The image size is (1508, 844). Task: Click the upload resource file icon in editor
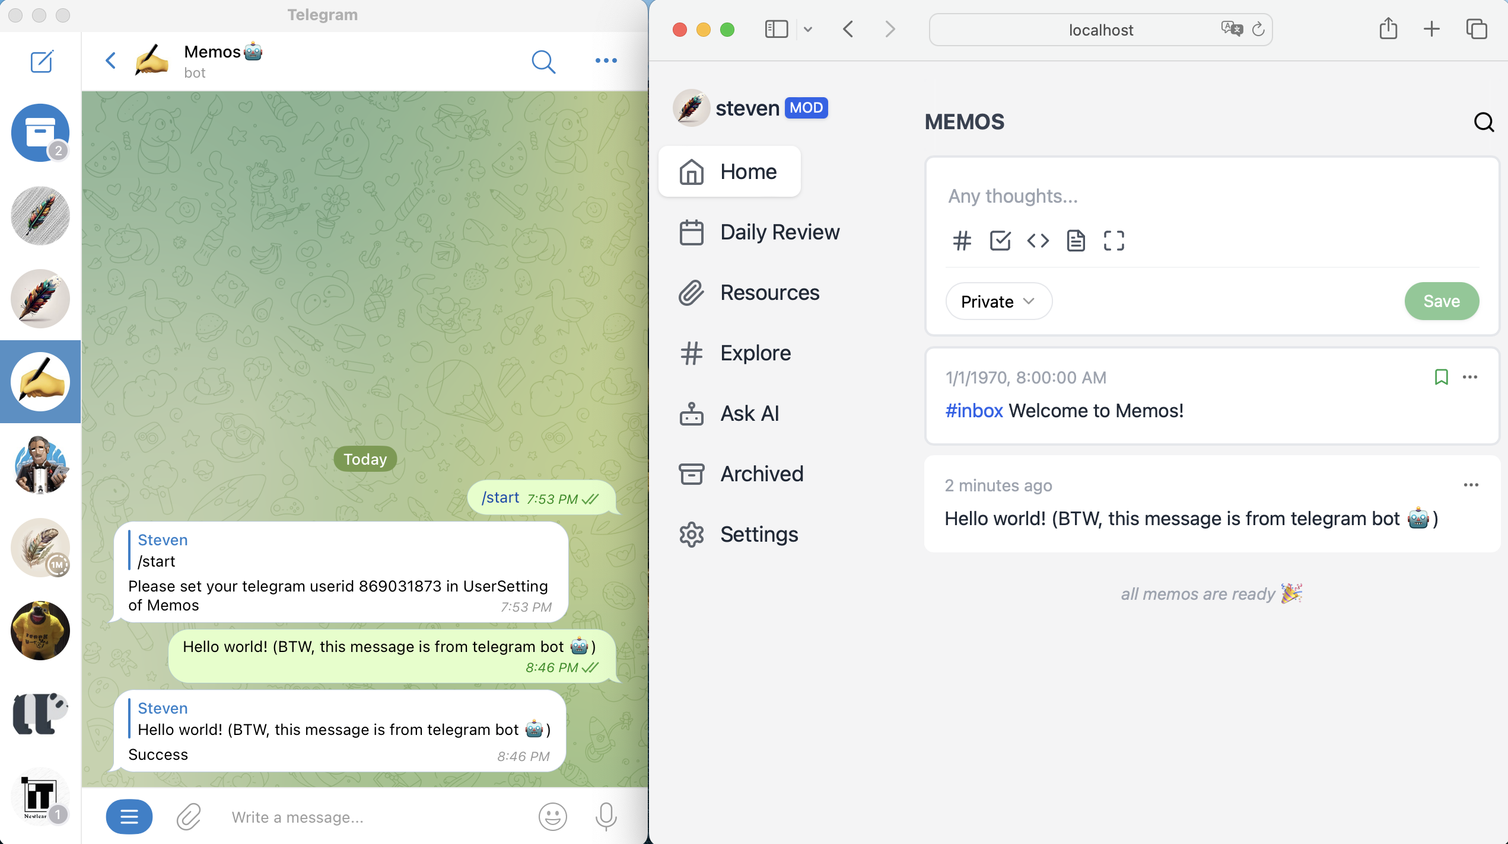1076,241
